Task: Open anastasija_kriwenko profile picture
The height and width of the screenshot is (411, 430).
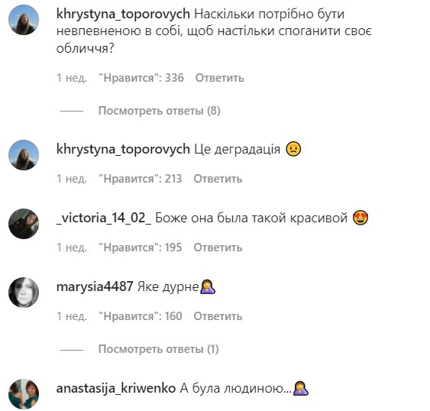Action: click(24, 394)
